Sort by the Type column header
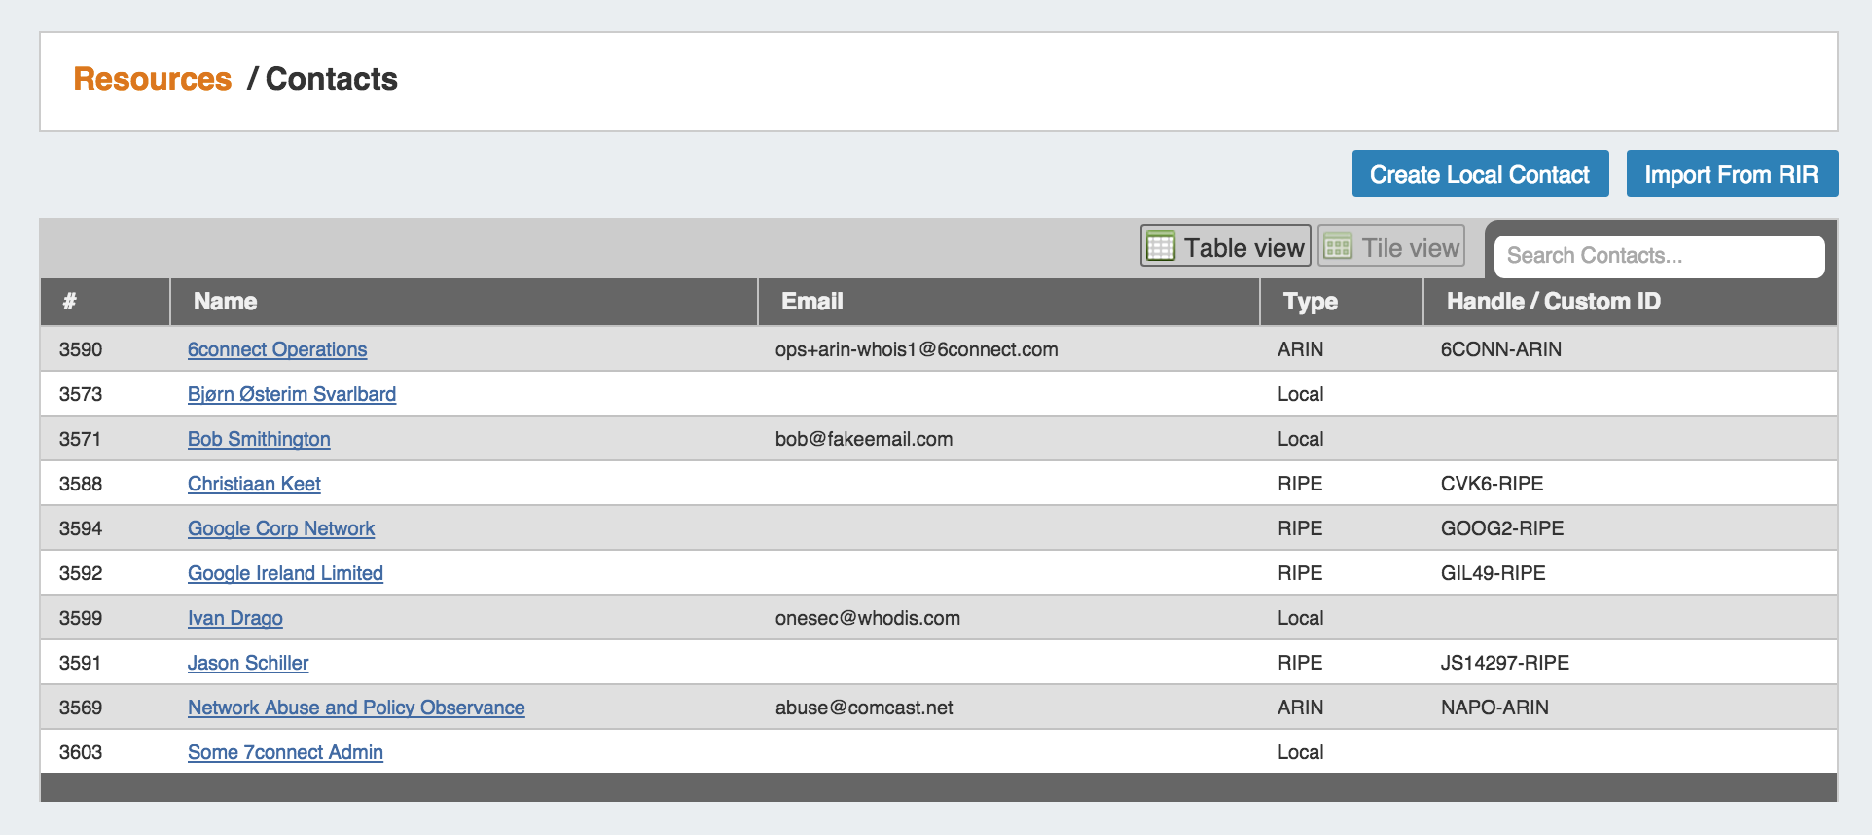This screenshot has width=1872, height=835. coord(1310,302)
